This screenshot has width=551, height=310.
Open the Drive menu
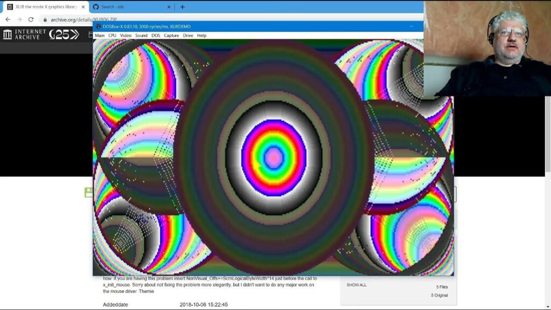(x=188, y=36)
